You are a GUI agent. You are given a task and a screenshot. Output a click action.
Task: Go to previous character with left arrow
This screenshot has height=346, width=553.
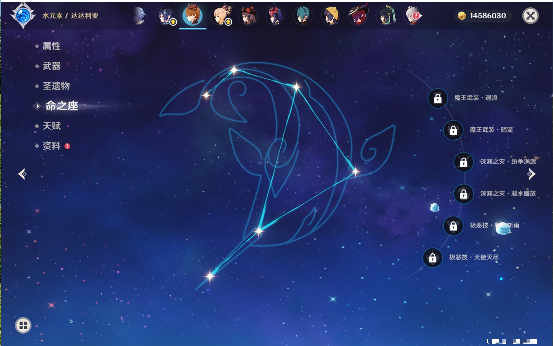[x=22, y=174]
